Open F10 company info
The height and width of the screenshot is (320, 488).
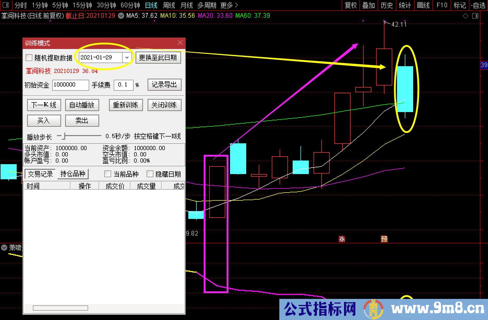[442, 5]
